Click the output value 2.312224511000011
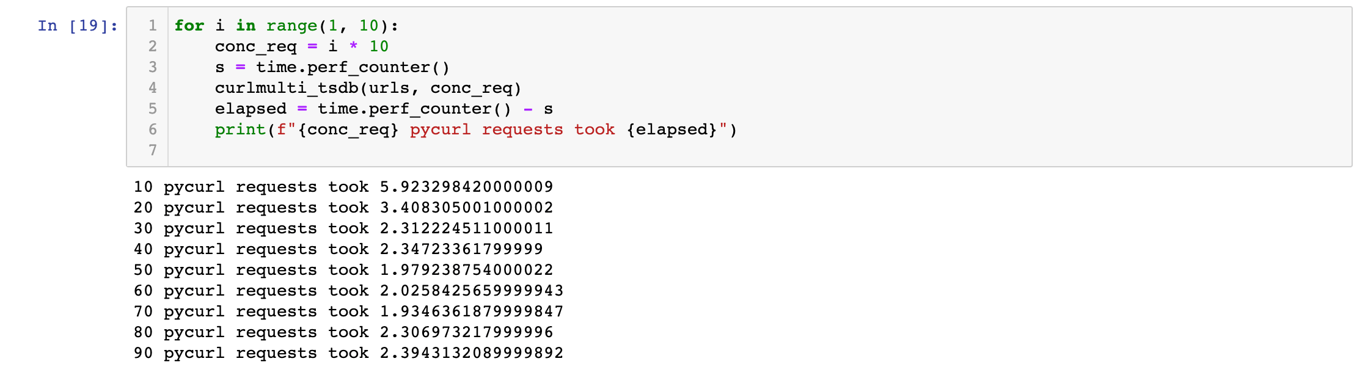This screenshot has width=1365, height=375. tap(466, 228)
